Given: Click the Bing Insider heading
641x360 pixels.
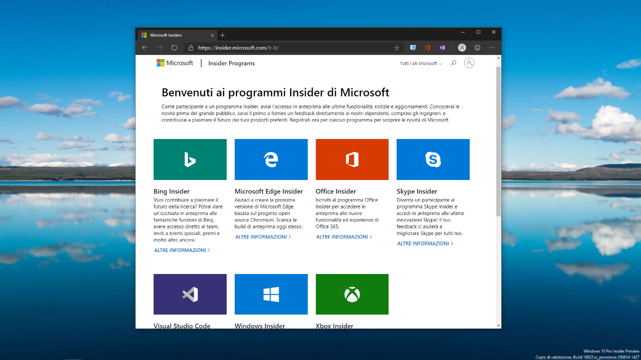Looking at the screenshot, I should tap(172, 191).
